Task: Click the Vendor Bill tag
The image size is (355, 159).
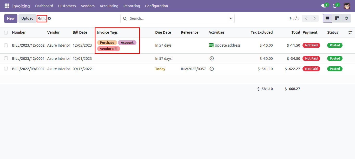Action: coord(109,49)
